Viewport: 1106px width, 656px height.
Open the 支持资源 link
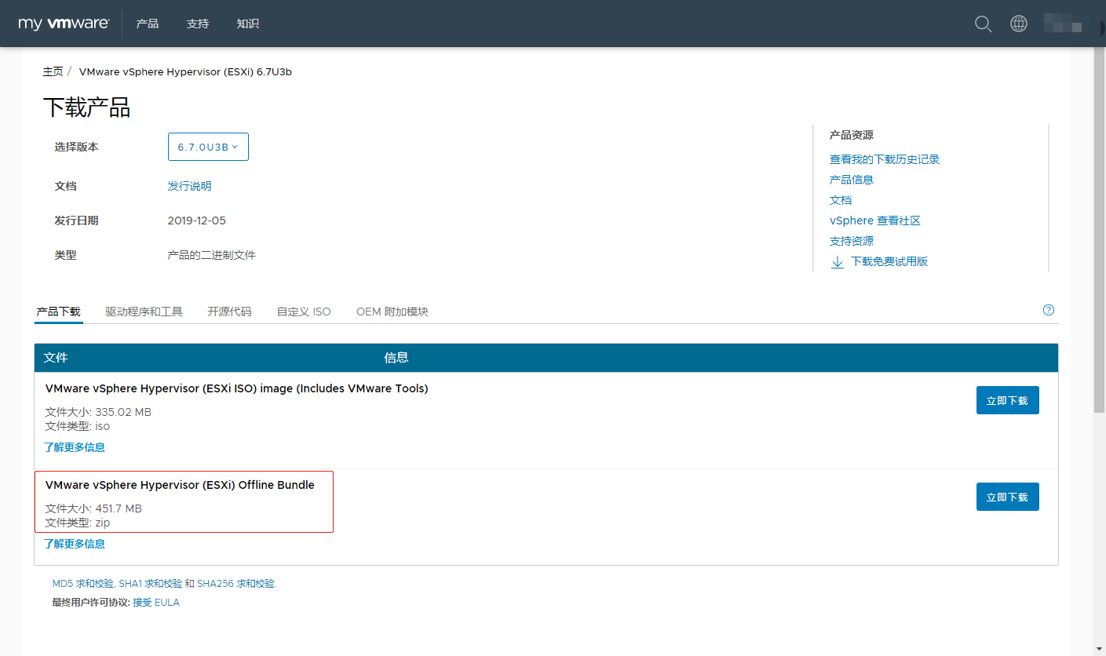(x=852, y=241)
